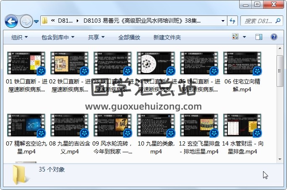This screenshot has height=190, width=287.
Task: Open the 组织 menu
Action: [20, 37]
